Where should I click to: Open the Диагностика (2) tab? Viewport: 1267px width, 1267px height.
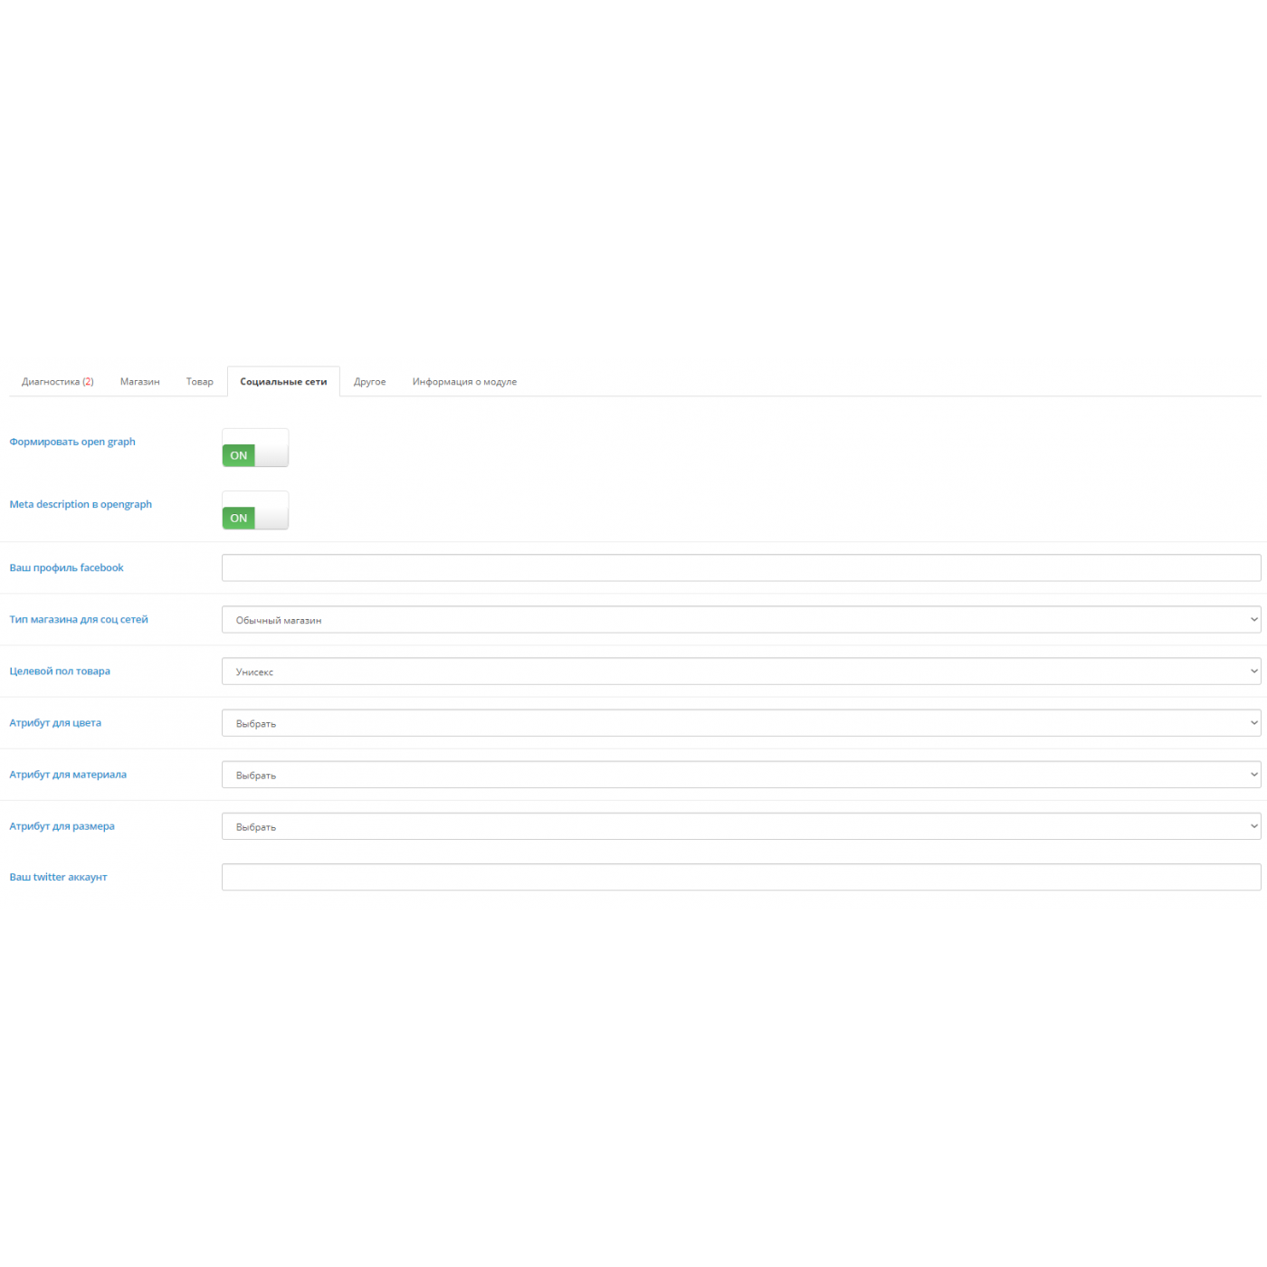point(57,382)
